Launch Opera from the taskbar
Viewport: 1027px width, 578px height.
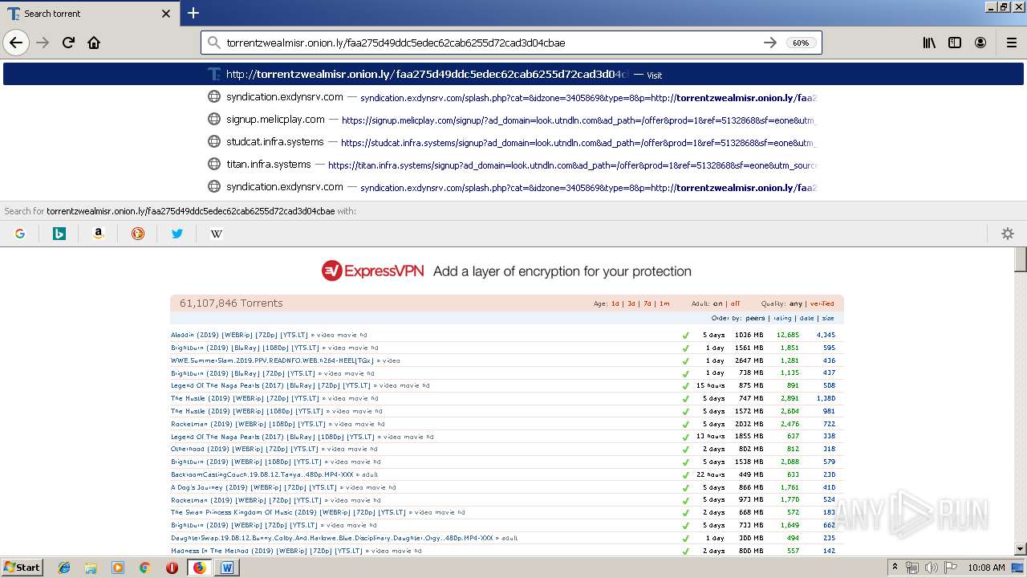172,568
